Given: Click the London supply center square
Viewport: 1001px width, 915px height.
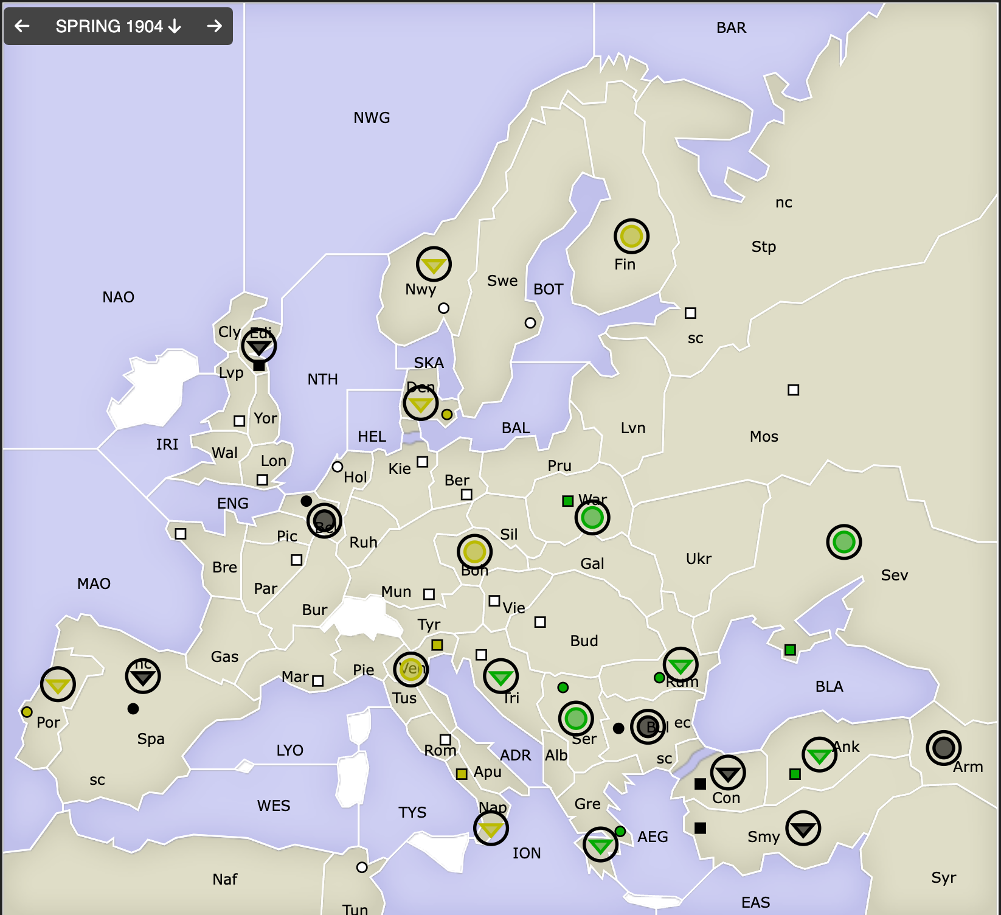Looking at the screenshot, I should (262, 480).
